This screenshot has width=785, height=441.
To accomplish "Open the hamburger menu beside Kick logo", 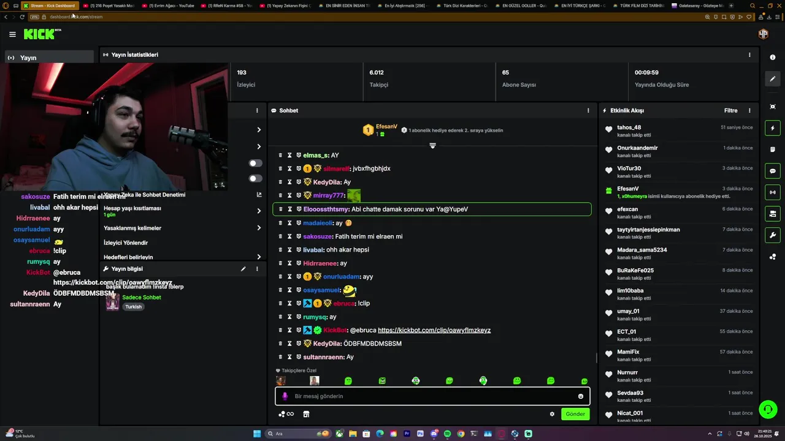I will pos(12,34).
